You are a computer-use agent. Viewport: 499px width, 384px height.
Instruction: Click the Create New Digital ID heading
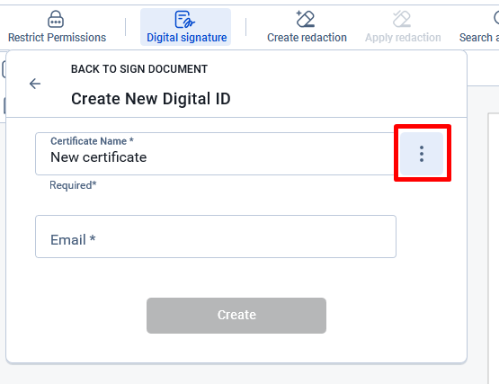click(151, 99)
